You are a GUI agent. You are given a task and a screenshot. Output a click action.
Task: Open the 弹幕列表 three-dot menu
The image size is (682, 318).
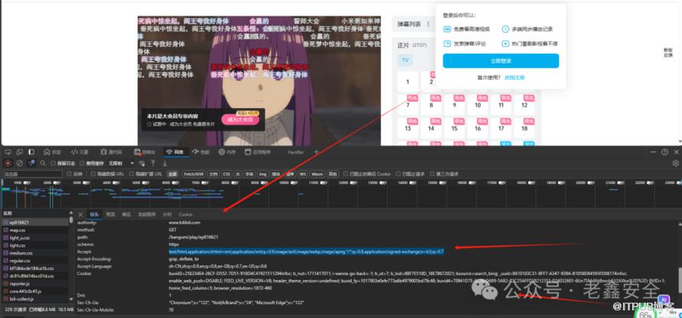click(428, 25)
